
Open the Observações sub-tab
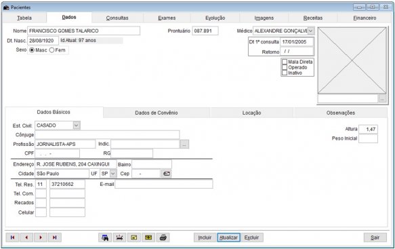pos(341,113)
